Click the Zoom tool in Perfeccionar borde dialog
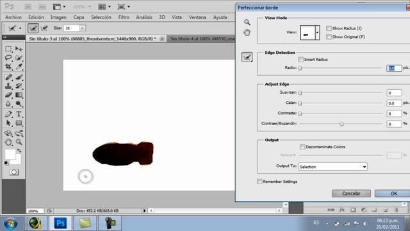The width and height of the screenshot is (410, 231). click(247, 22)
